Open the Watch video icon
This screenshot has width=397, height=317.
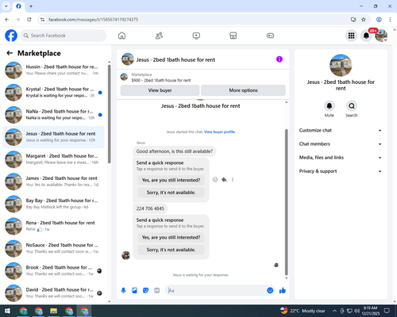tap(196, 36)
